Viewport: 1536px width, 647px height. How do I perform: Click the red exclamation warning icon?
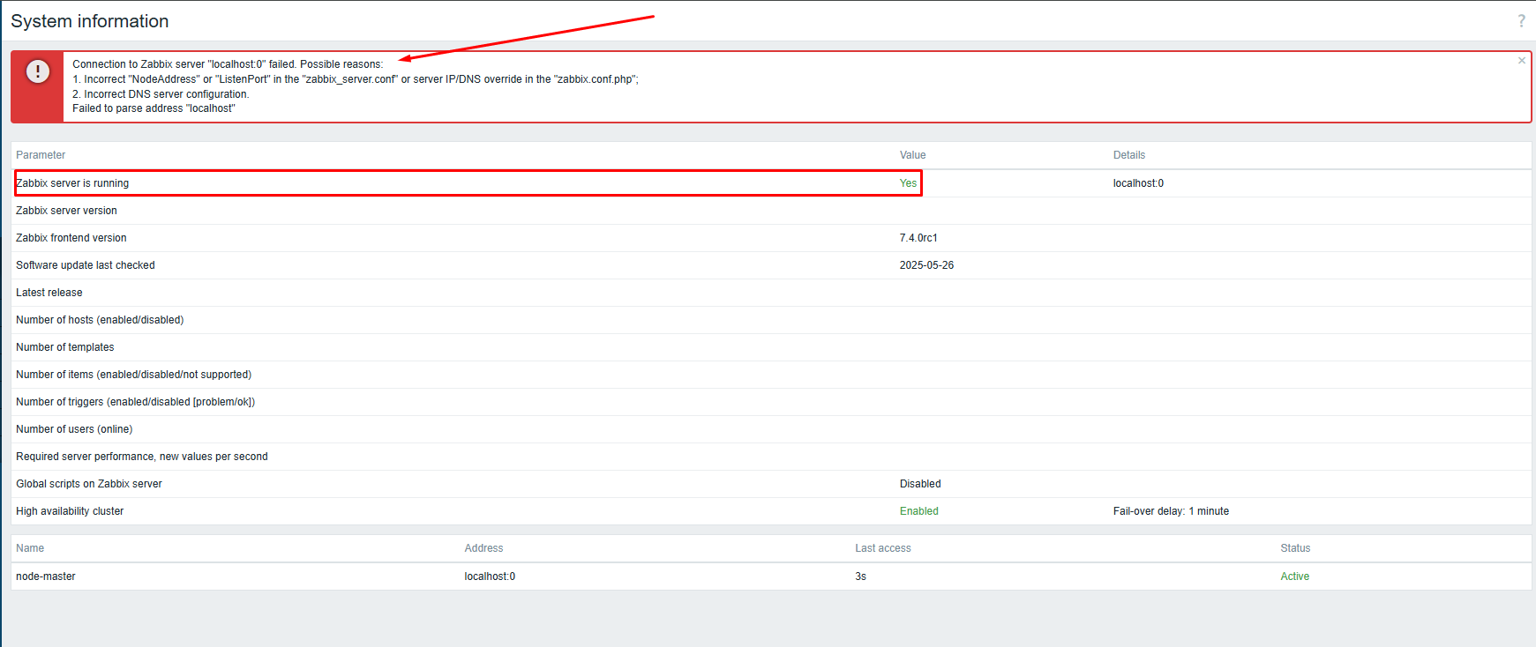pos(38,71)
